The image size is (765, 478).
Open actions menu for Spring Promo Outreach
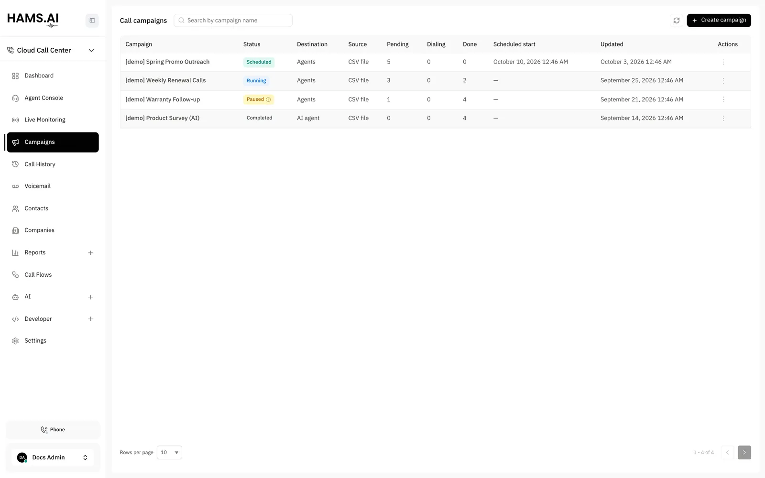(x=723, y=62)
